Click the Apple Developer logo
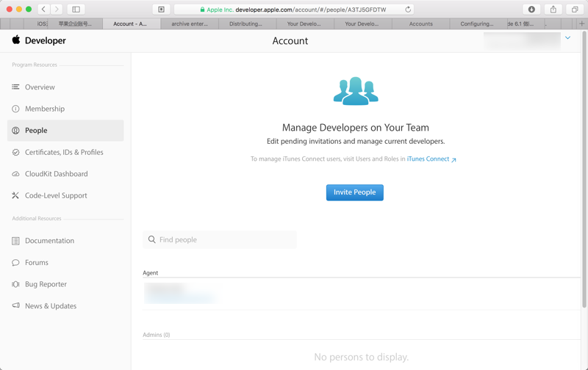This screenshot has height=370, width=588. 39,40
